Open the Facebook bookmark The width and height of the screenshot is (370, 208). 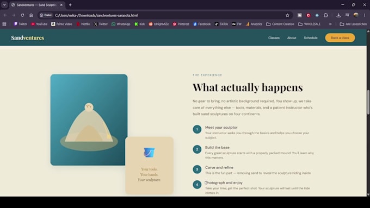click(x=202, y=24)
